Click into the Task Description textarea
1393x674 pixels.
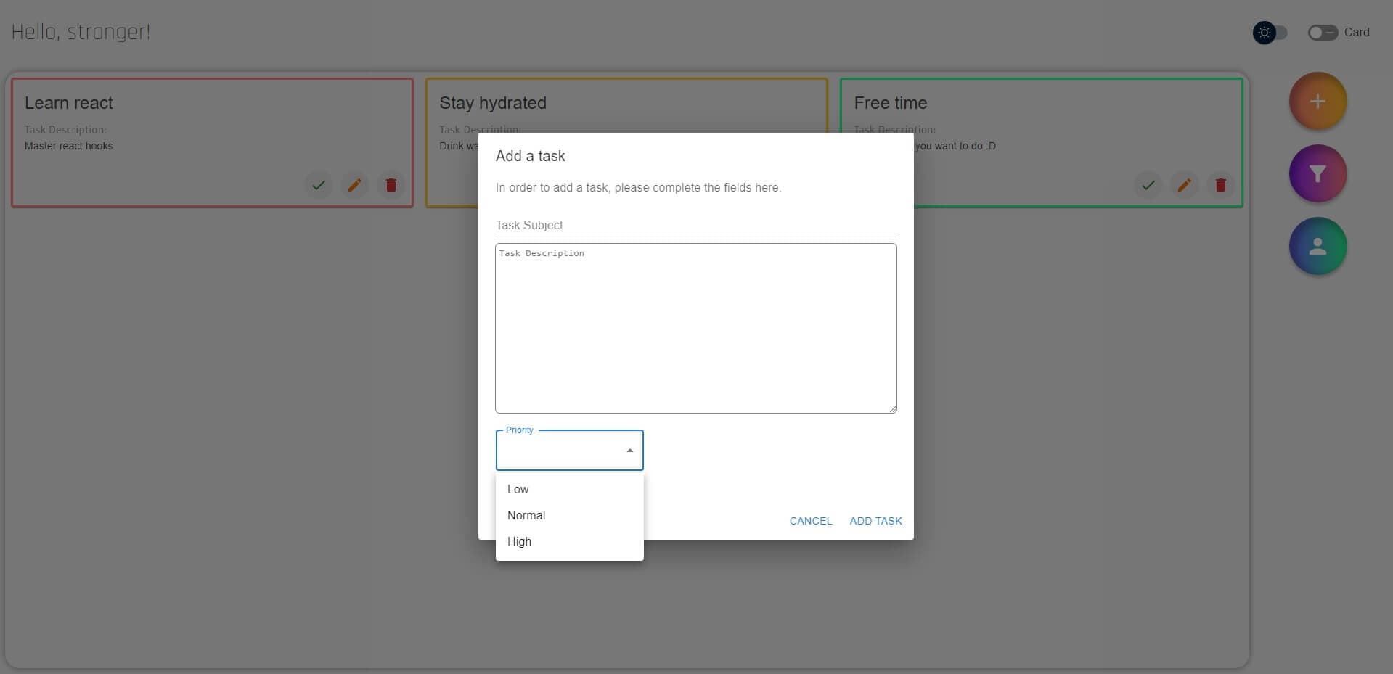pyautogui.click(x=695, y=328)
